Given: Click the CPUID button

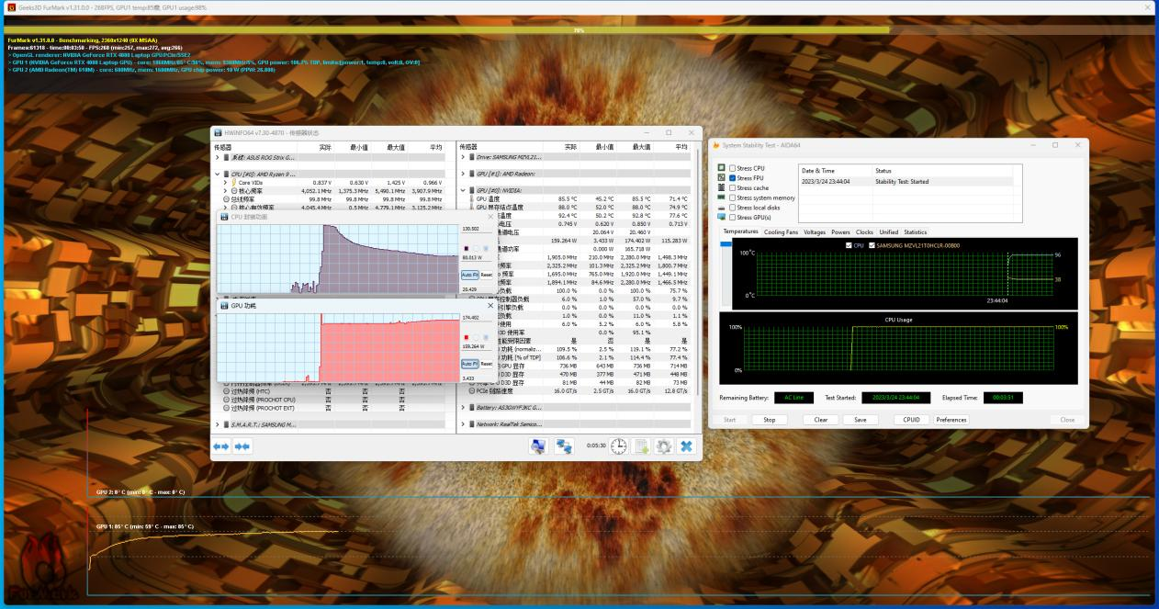Looking at the screenshot, I should coord(910,420).
